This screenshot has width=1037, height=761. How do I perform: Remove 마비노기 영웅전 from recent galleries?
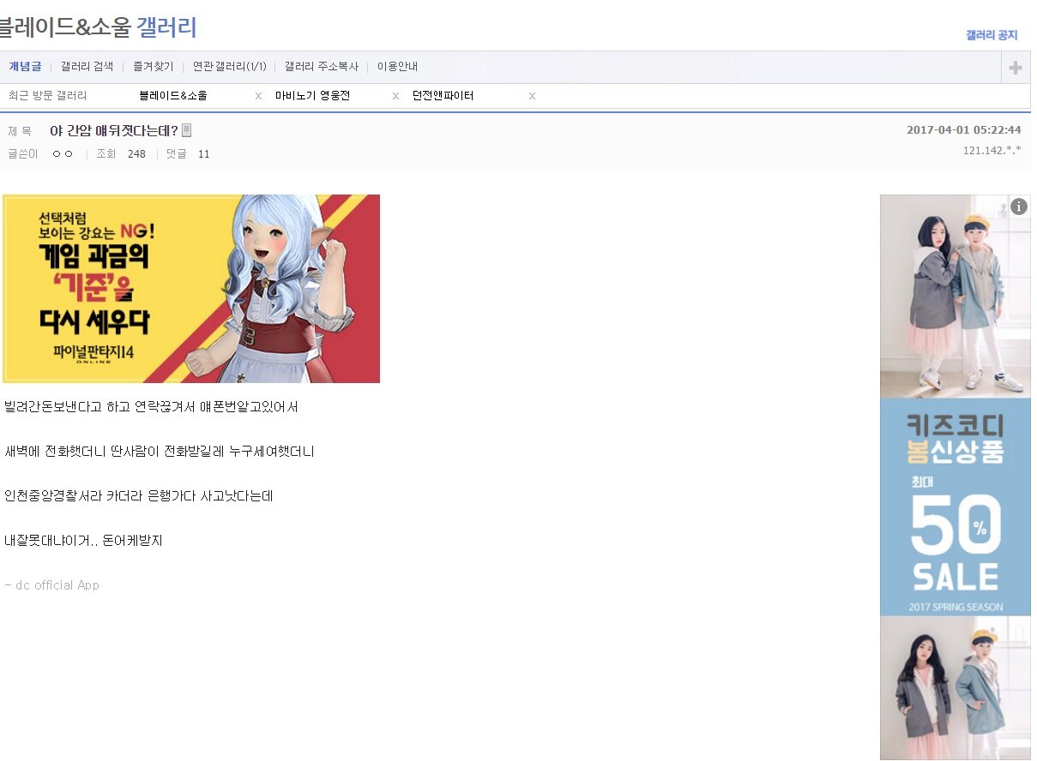395,96
